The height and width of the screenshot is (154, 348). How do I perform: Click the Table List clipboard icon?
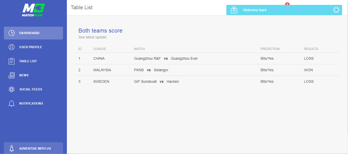point(12,61)
